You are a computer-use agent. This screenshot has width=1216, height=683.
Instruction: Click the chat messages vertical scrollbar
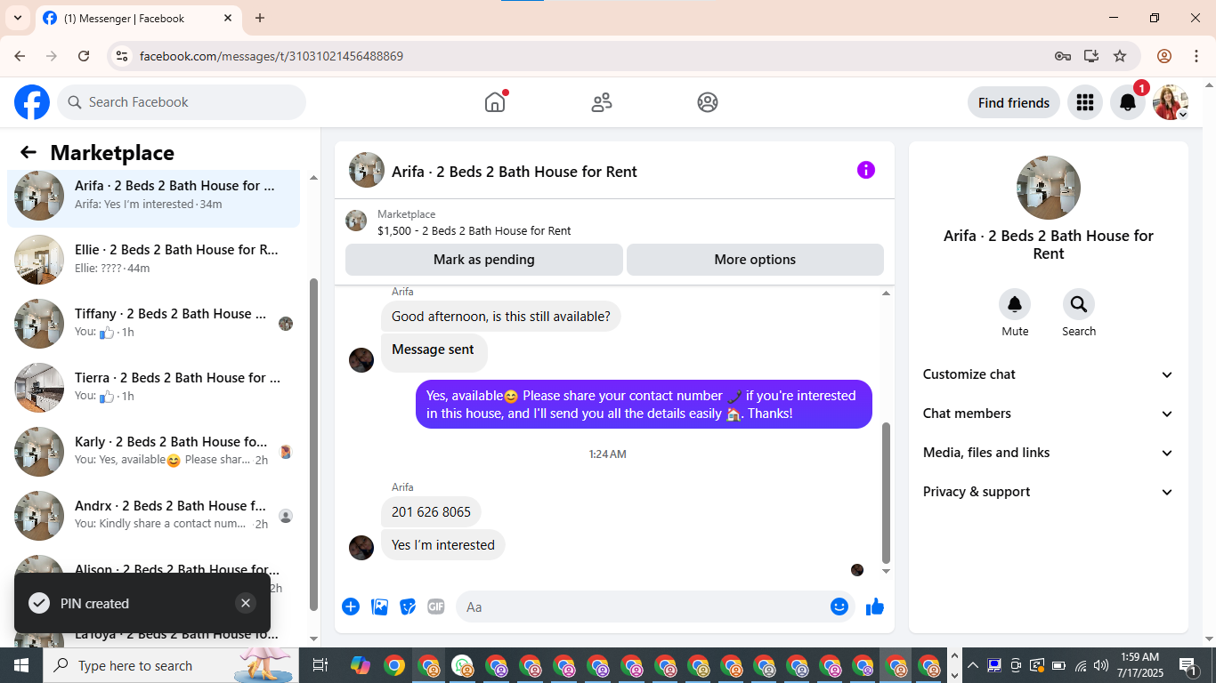pos(886,494)
